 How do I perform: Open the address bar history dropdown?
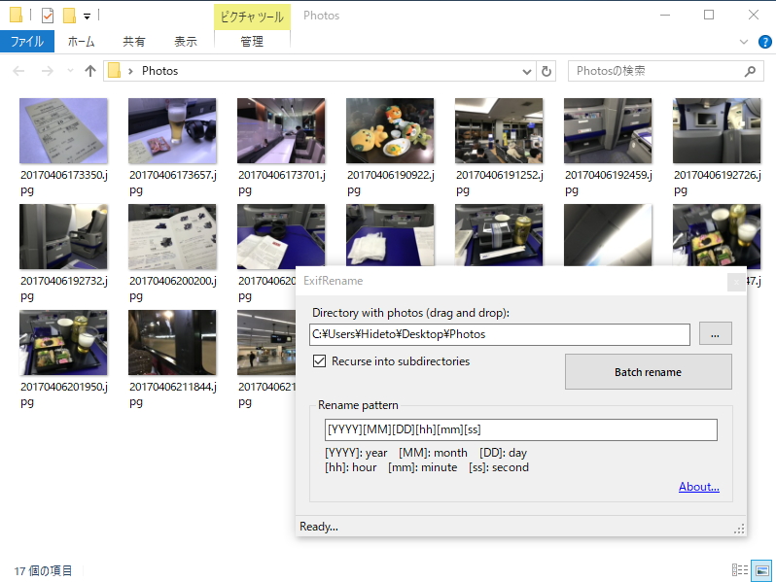527,72
